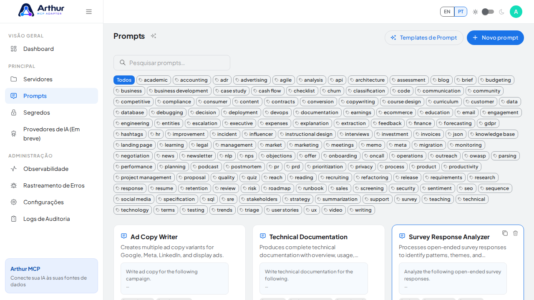Open Logs de Auditoria
The image size is (534, 300).
pyautogui.click(x=51, y=219)
